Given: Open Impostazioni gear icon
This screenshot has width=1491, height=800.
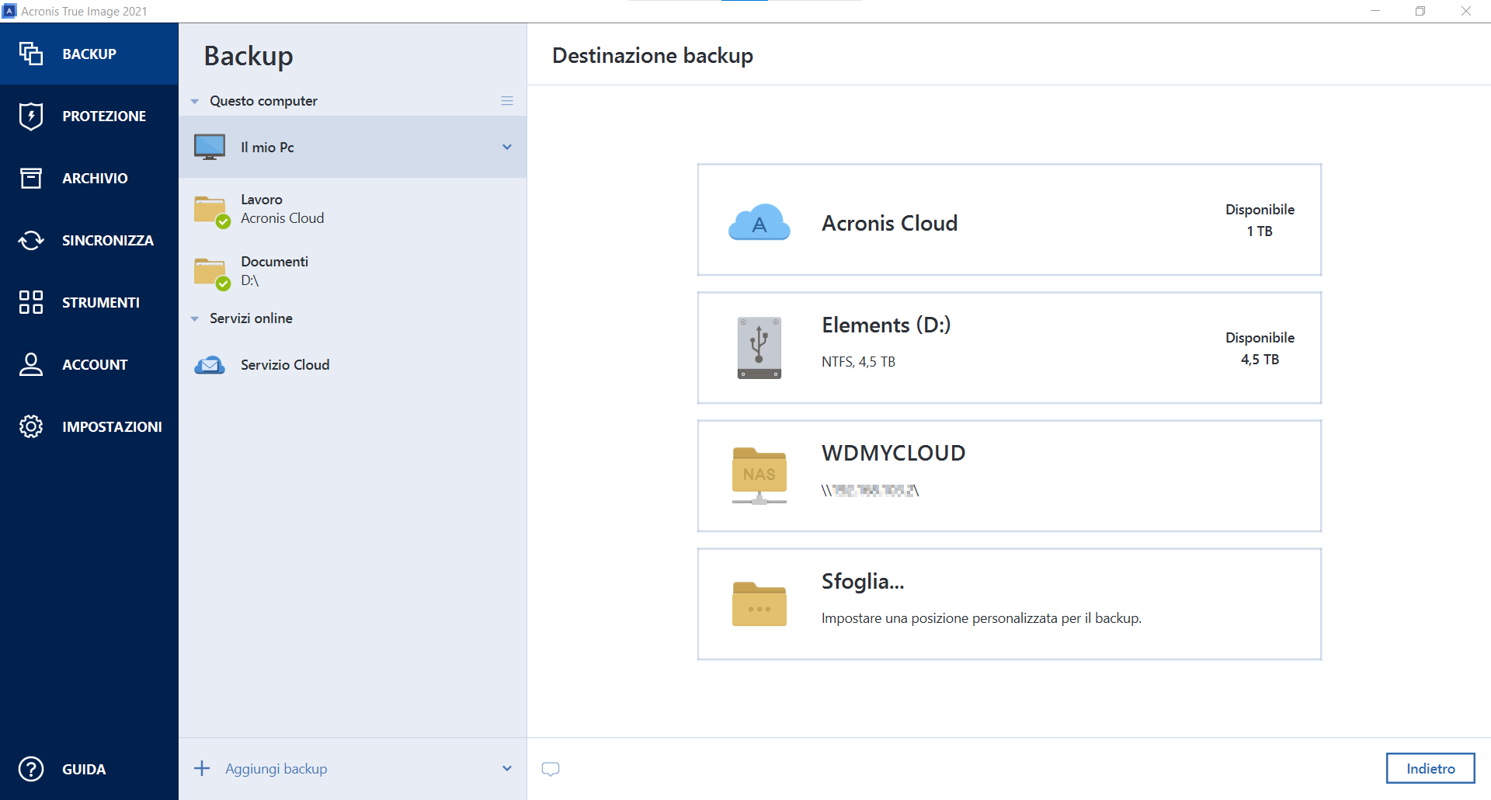Looking at the screenshot, I should tap(31, 426).
